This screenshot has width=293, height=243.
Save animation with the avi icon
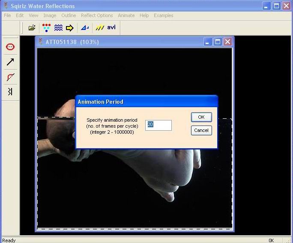111,27
